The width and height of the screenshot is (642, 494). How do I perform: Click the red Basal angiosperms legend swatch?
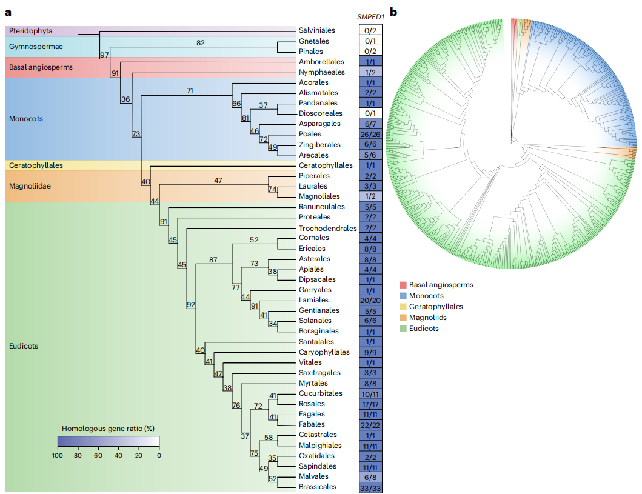403,285
